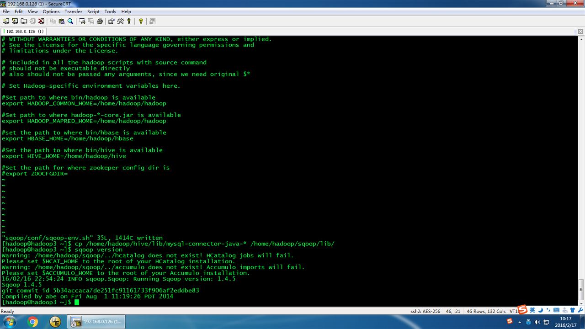Click the Print Selection toolbar icon
Screen dimensions: 585x329
tap(91, 21)
